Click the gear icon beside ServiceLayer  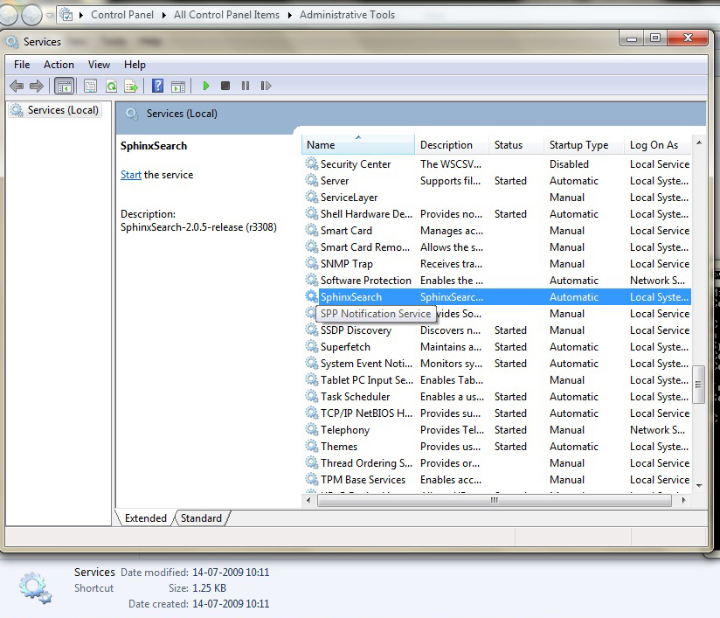click(x=312, y=197)
